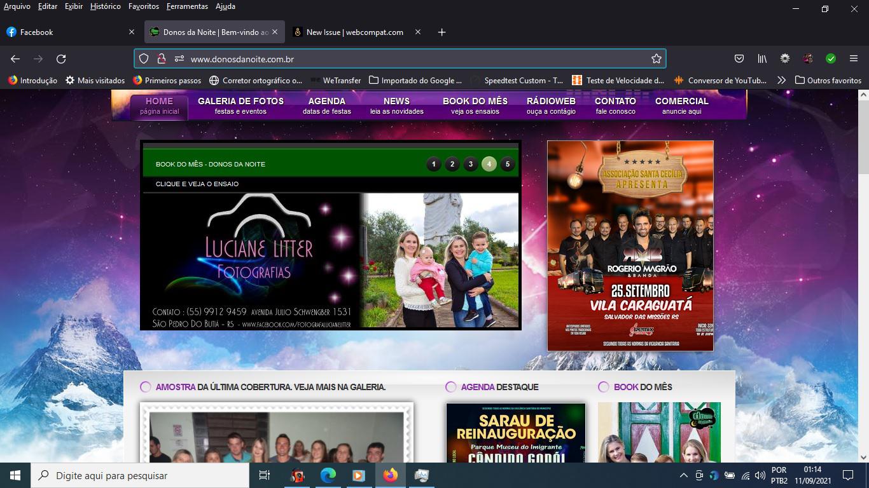Open BOOK DO MÊS veja os ensaios
Image resolution: width=869 pixels, height=488 pixels.
pyautogui.click(x=475, y=106)
